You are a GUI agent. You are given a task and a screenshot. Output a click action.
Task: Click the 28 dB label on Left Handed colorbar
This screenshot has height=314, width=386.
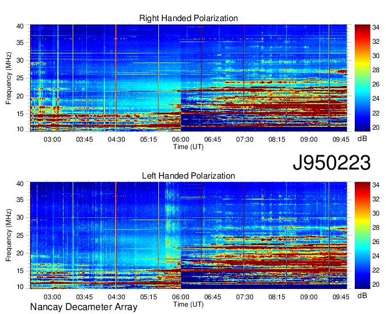coord(376,228)
